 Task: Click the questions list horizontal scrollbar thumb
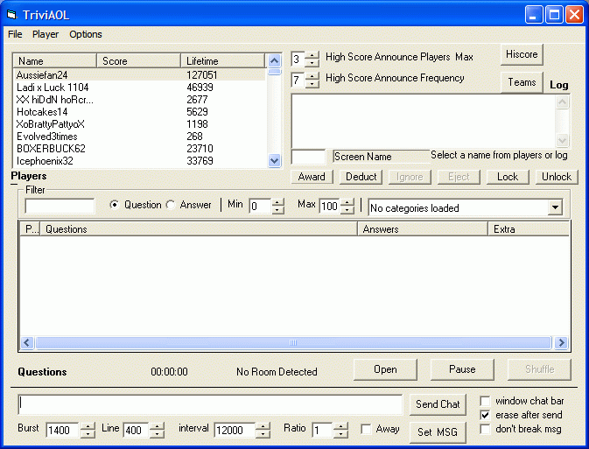point(293,343)
